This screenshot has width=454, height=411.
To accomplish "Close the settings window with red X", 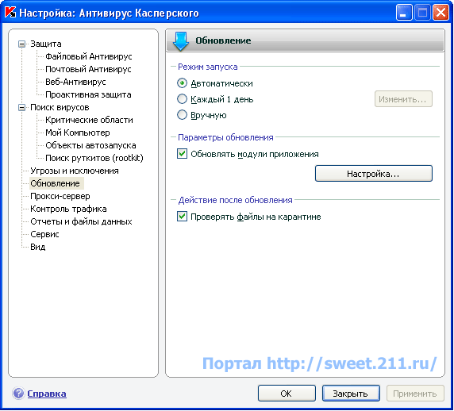I will click(441, 13).
